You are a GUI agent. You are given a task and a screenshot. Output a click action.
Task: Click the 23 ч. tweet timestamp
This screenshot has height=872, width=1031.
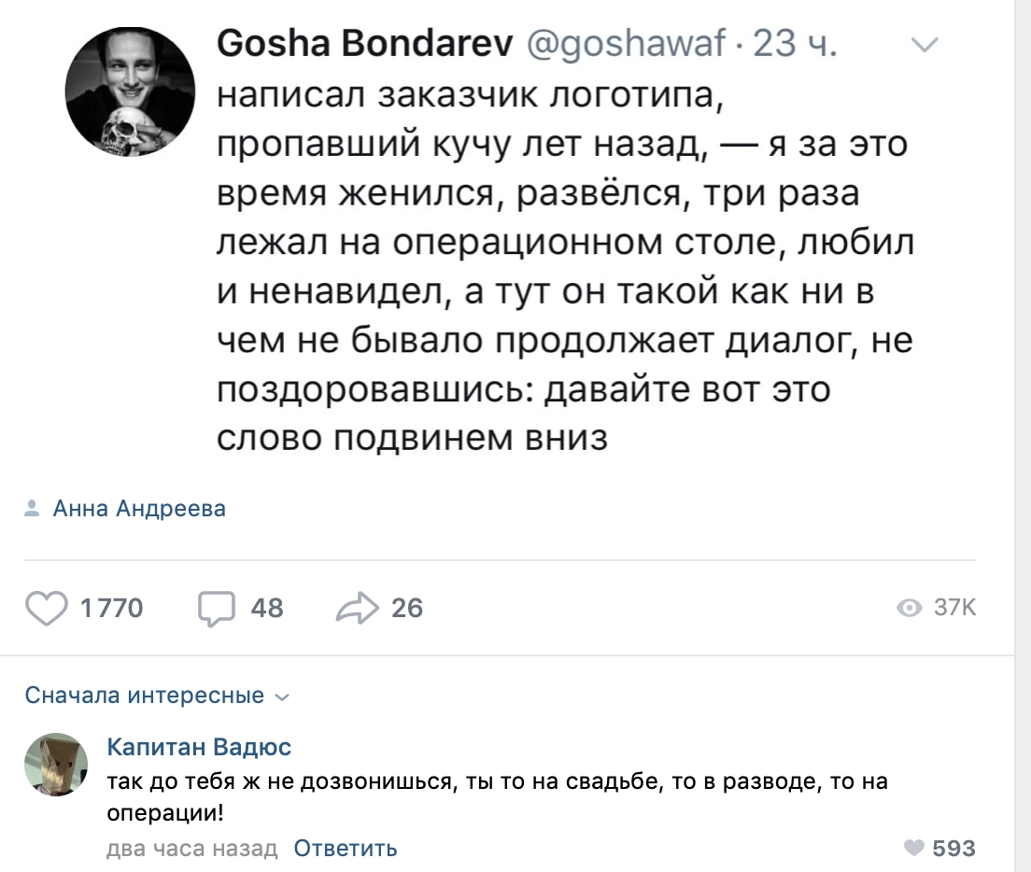coord(795,43)
